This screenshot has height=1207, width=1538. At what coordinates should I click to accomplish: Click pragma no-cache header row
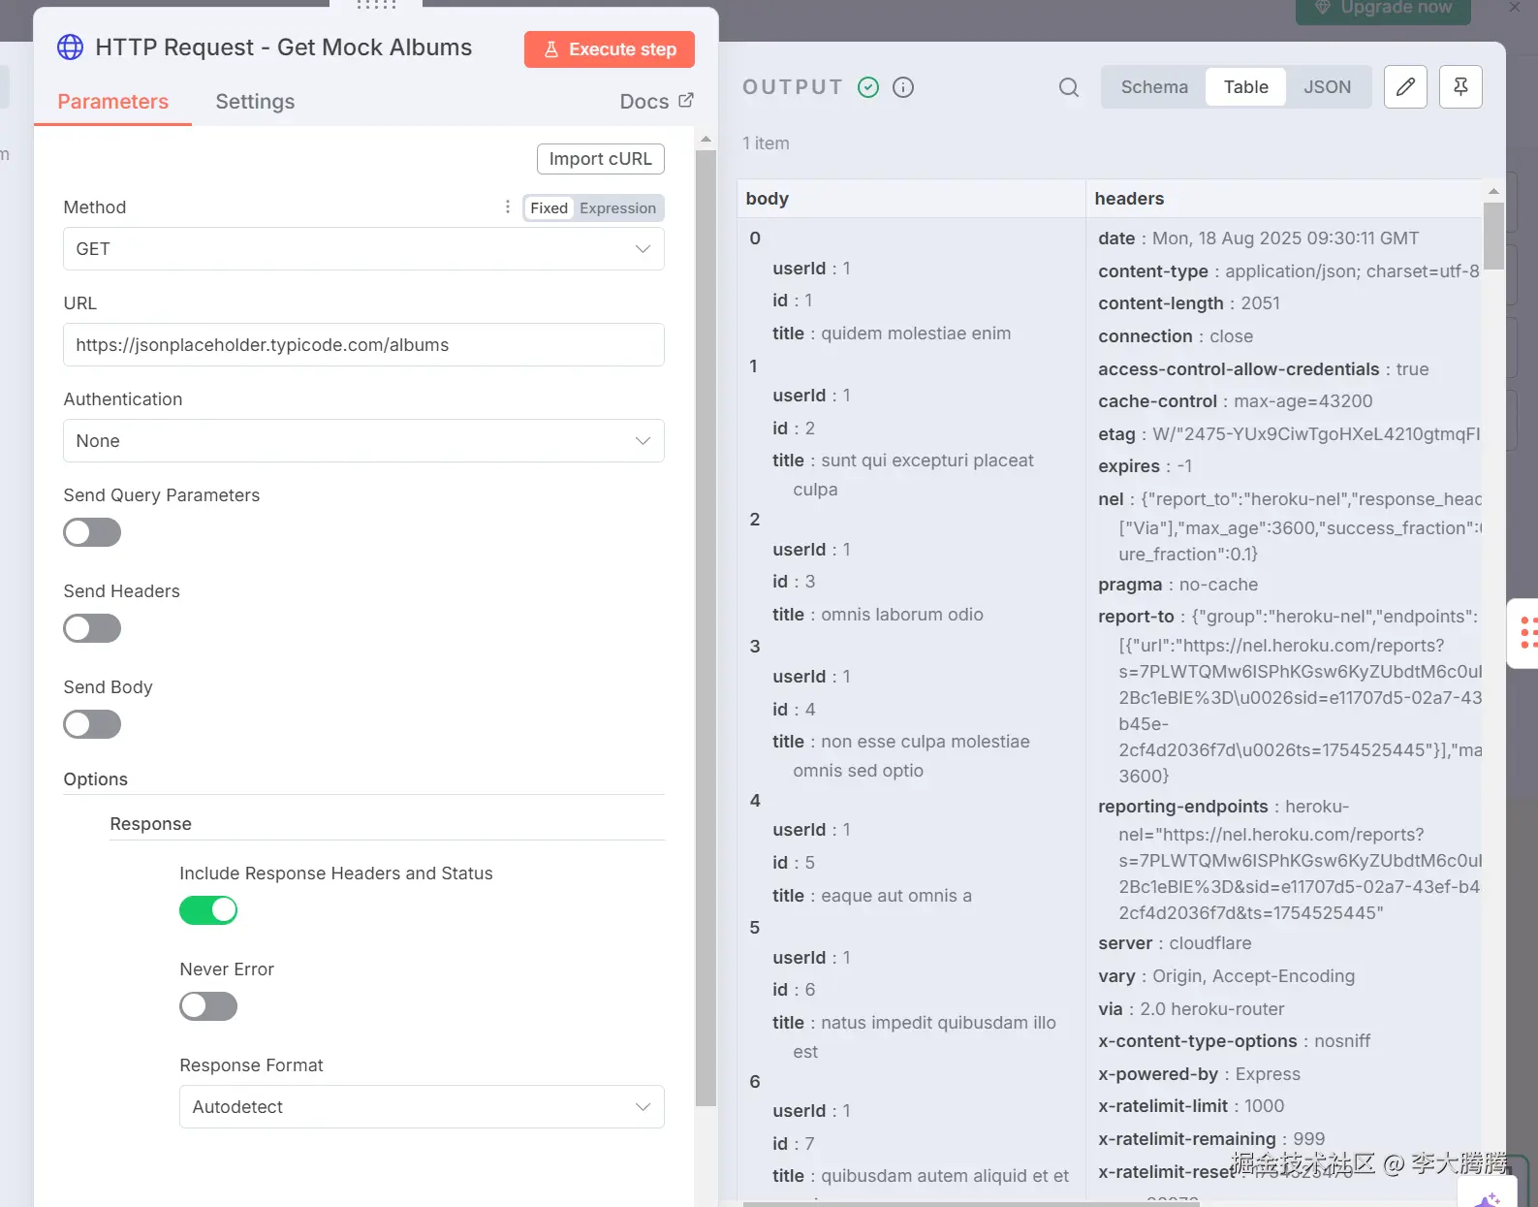pos(1178,585)
